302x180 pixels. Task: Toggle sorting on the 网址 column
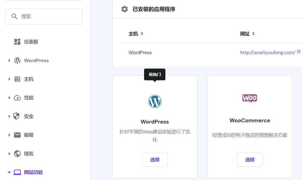point(253,34)
